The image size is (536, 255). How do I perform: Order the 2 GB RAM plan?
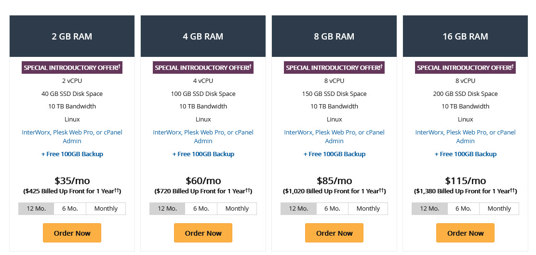click(x=72, y=233)
